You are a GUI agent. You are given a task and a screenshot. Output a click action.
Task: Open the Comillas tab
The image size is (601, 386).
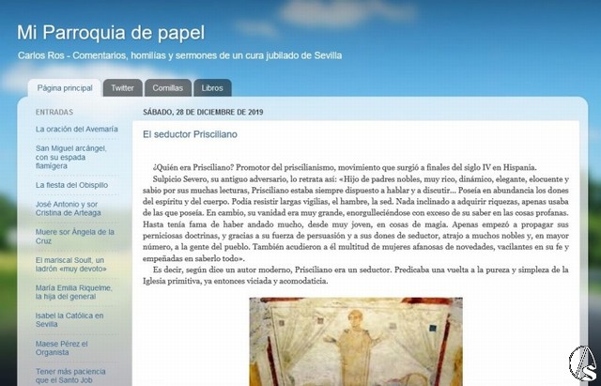(168, 87)
